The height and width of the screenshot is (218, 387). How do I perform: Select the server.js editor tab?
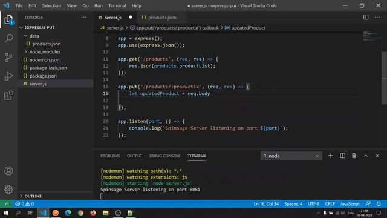click(115, 18)
